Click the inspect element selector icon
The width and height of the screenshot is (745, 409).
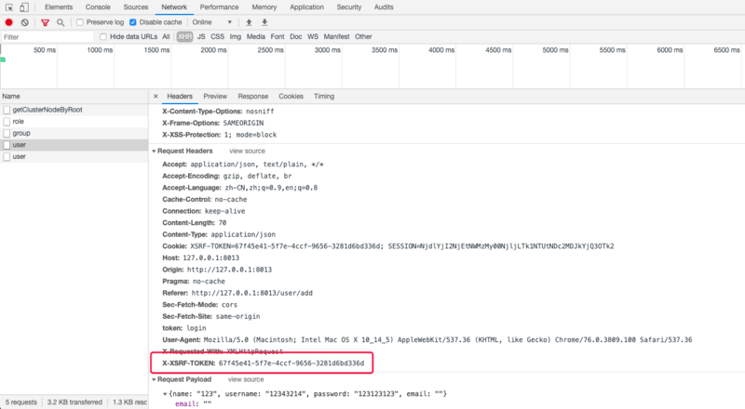pyautogui.click(x=9, y=7)
